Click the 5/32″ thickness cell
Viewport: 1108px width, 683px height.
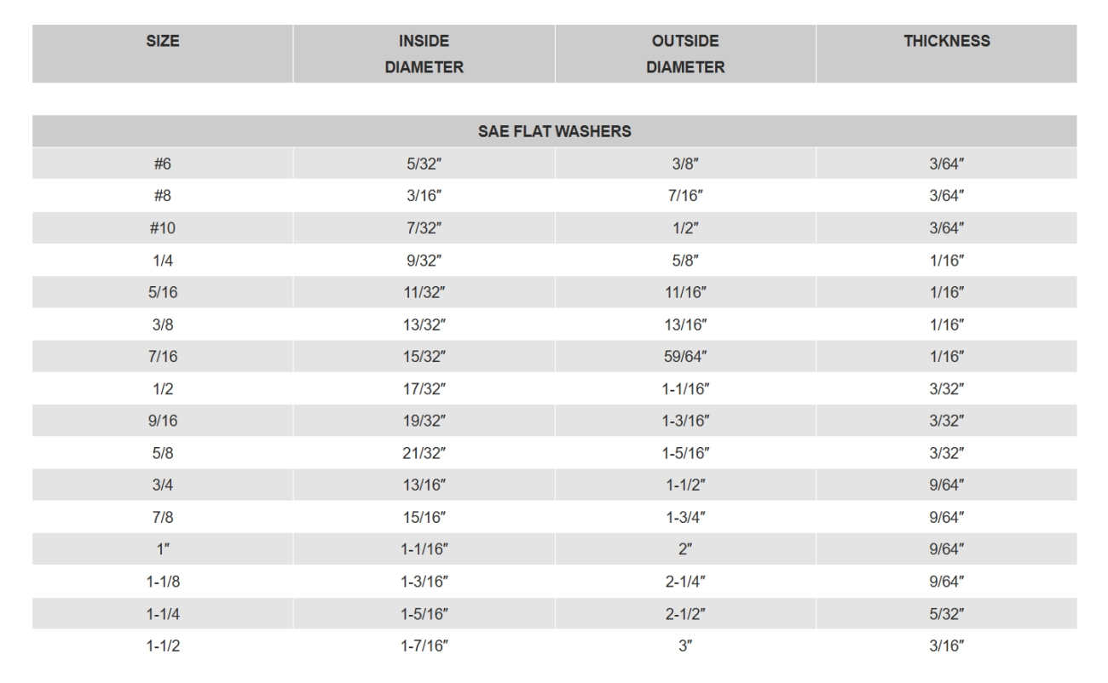(946, 614)
